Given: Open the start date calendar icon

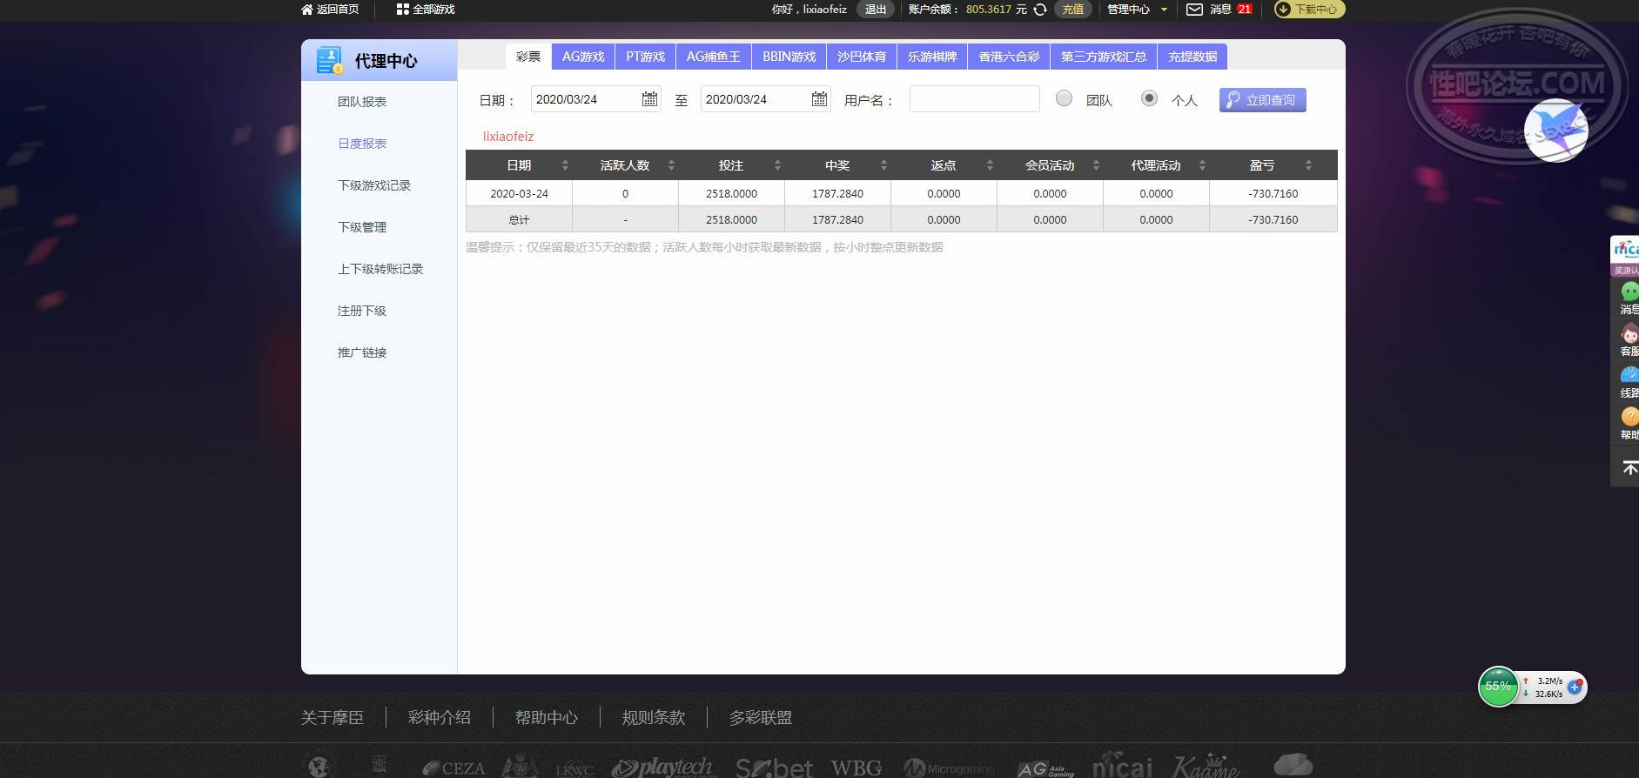Looking at the screenshot, I should click(x=649, y=99).
